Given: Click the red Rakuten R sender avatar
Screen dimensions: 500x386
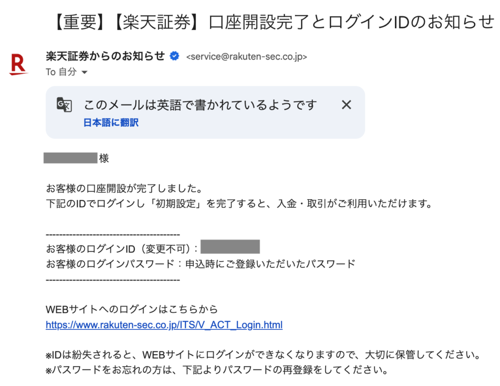Looking at the screenshot, I should (19, 65).
